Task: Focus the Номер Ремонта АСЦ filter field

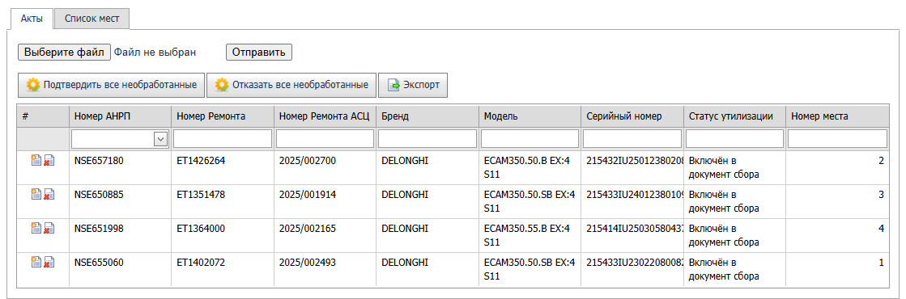Action: [x=325, y=138]
